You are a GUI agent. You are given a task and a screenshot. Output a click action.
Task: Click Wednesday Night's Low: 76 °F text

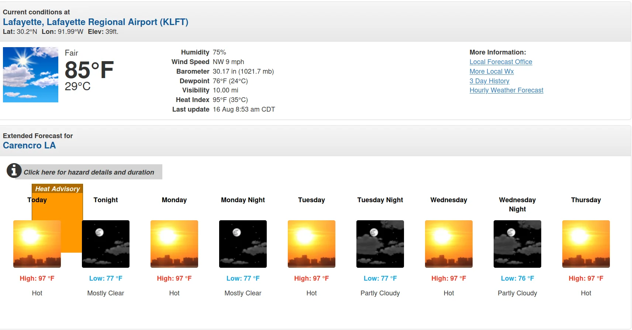517,278
